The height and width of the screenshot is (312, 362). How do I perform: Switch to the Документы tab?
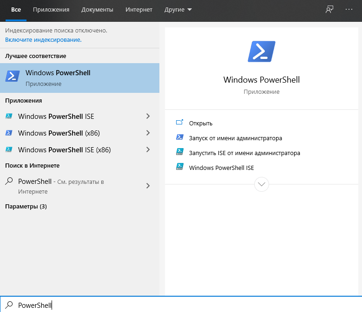coord(97,10)
